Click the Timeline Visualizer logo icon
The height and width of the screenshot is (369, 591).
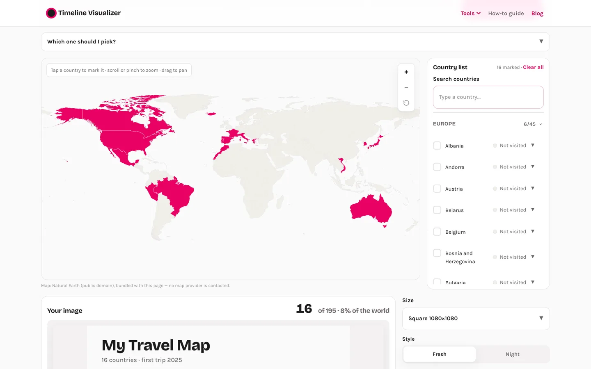pos(51,13)
